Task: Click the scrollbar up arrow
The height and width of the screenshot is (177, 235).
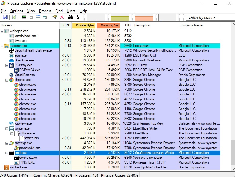Action: pos(233,24)
